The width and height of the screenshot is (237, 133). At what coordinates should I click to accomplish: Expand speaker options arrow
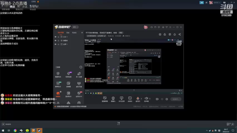coord(150,99)
